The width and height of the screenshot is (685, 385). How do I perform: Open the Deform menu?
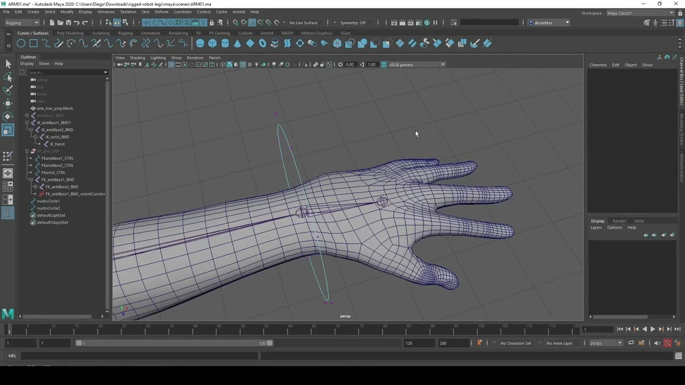161,12
